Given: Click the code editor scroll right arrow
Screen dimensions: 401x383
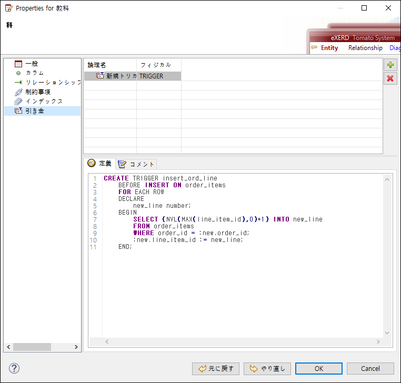Looking at the screenshot, I should (378, 341).
